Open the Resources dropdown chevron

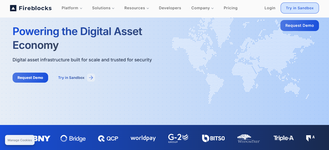pyautogui.click(x=148, y=8)
